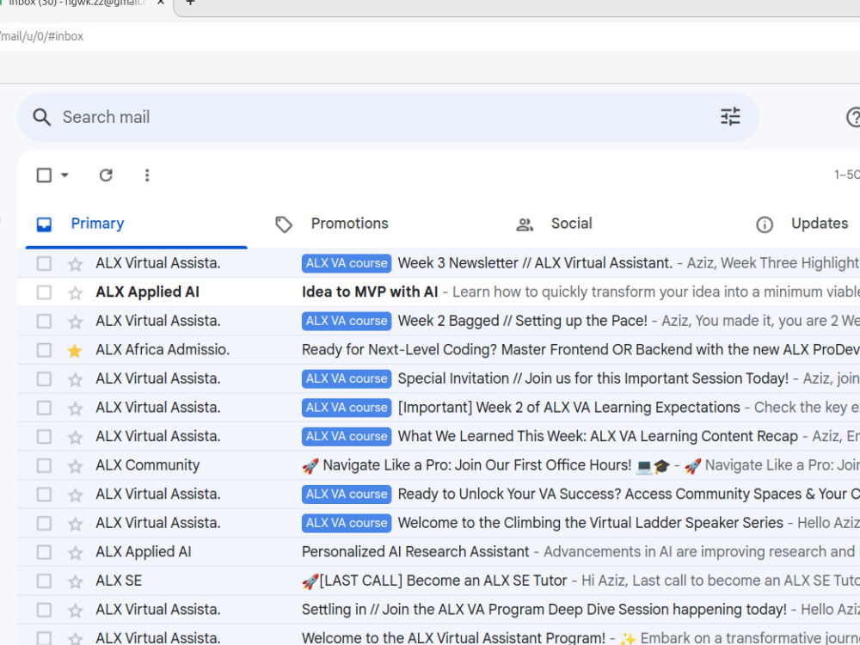Check the Week 2 Bagged email checkbox

[x=44, y=321]
